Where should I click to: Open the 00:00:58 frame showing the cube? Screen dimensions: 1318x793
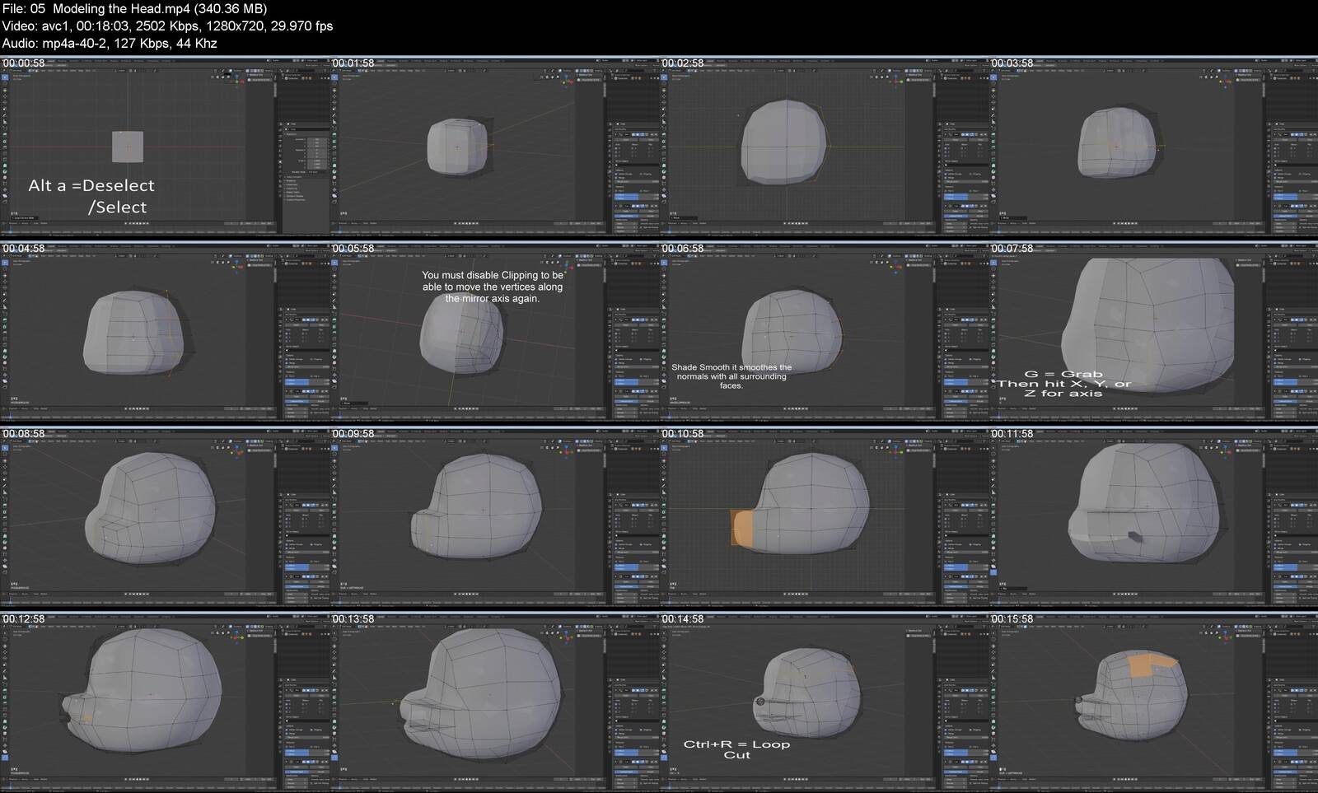point(165,147)
